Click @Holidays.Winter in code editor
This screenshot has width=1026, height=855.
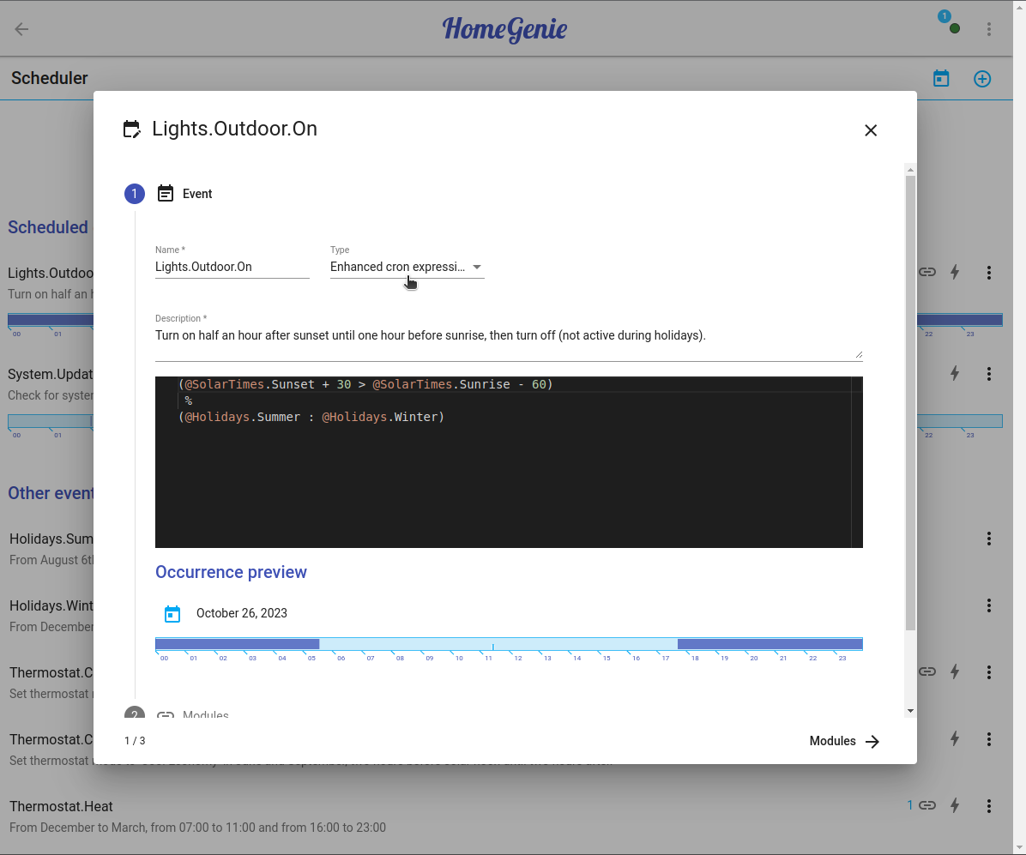point(379,418)
